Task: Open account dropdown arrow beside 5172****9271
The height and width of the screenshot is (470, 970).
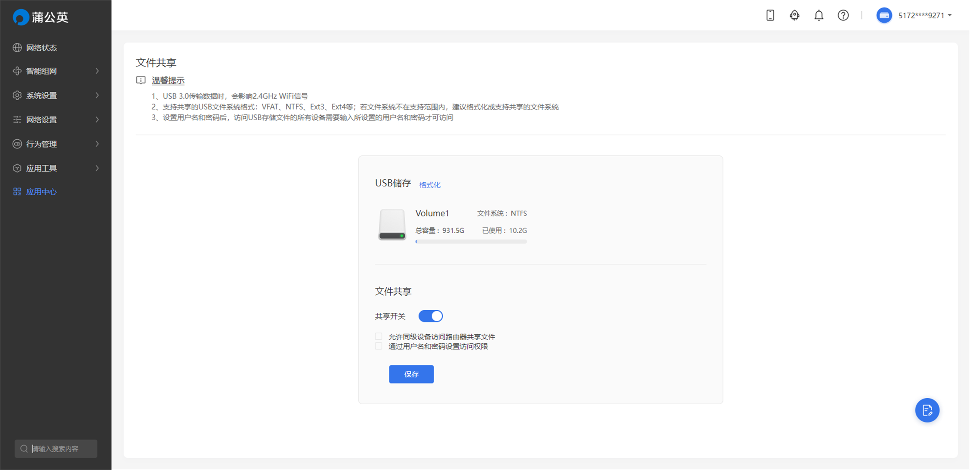Action: click(x=950, y=16)
